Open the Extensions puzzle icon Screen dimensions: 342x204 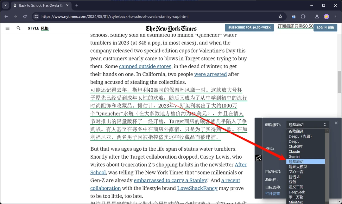click(303, 16)
